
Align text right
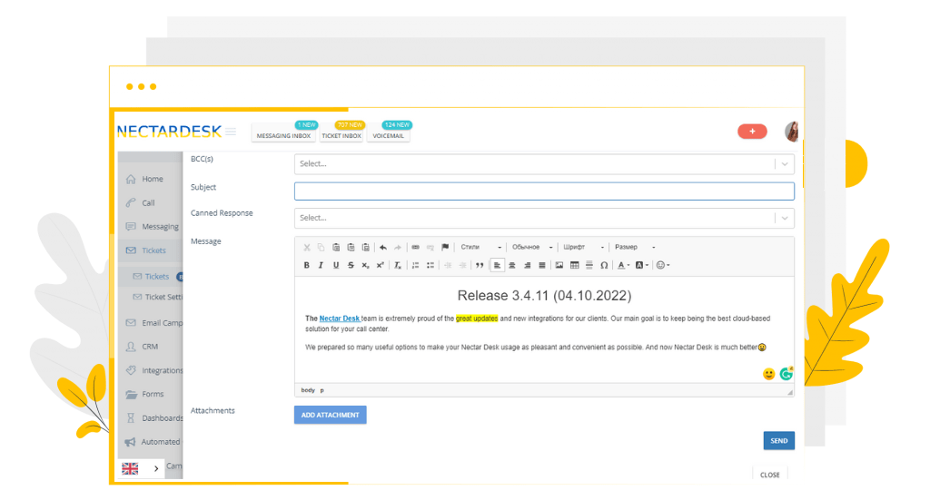pos(527,265)
